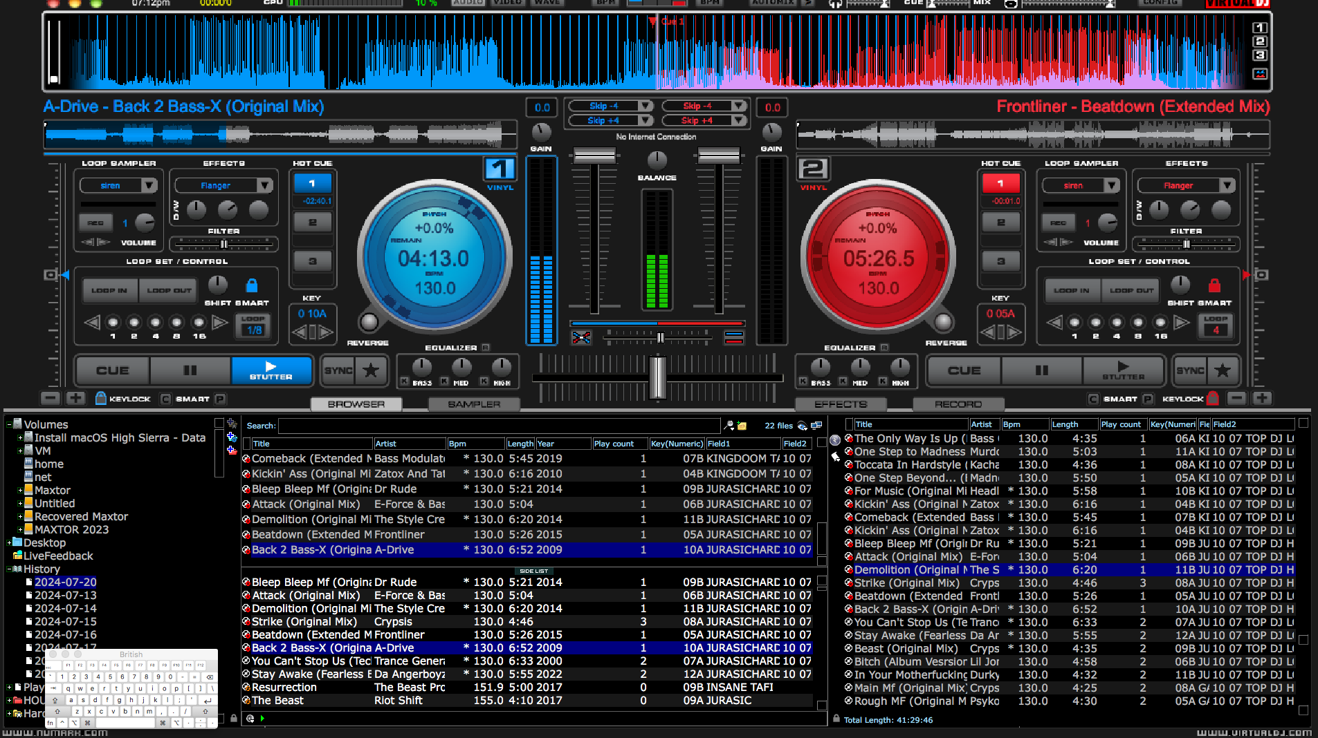
Task: Click deck 2 SYNC button
Action: [1190, 370]
